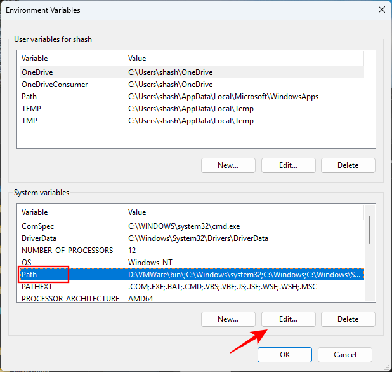Select the PATHEXT system variable
Image resolution: width=392 pixels, height=372 pixels.
(192, 287)
